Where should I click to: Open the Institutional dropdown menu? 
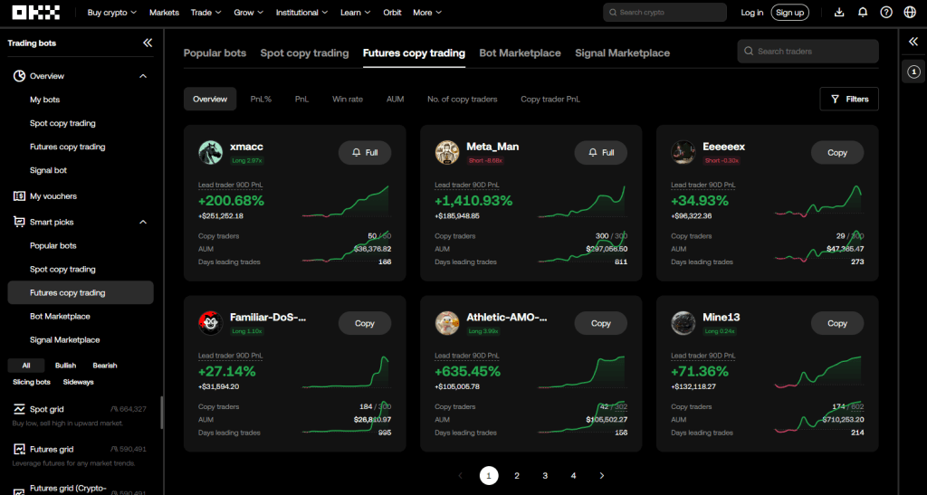coord(302,13)
